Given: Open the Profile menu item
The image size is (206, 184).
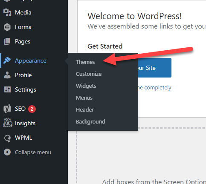Looking at the screenshot, I should pyautogui.click(x=23, y=75).
